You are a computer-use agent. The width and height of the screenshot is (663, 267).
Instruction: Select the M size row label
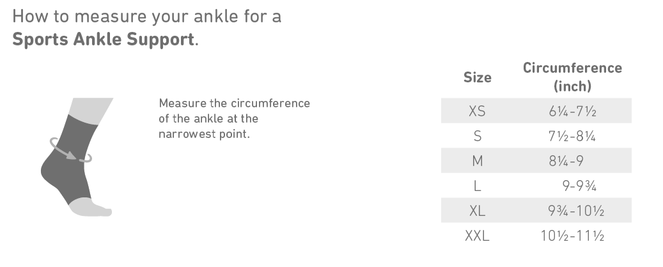(477, 161)
